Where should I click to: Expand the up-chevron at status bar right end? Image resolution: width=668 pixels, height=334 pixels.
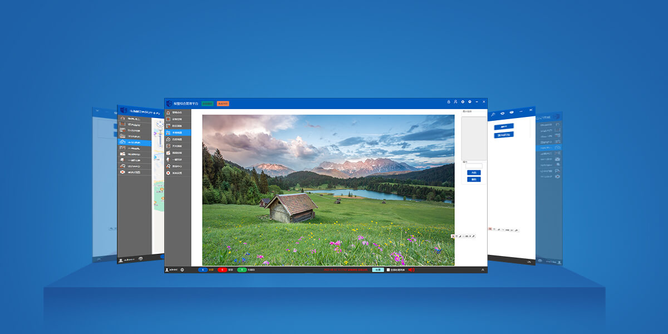[x=483, y=270]
